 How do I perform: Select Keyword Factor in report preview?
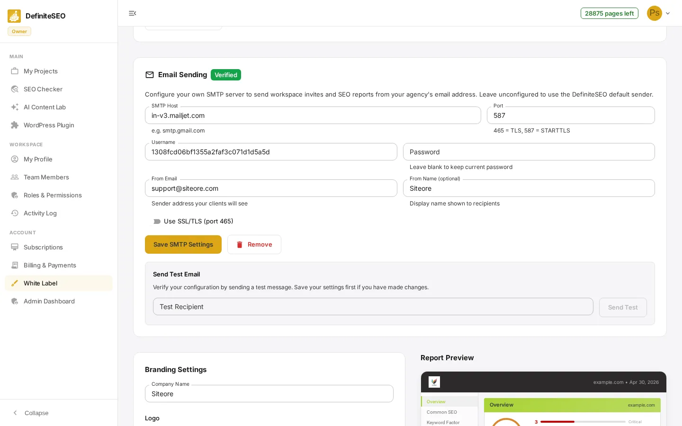449,422
